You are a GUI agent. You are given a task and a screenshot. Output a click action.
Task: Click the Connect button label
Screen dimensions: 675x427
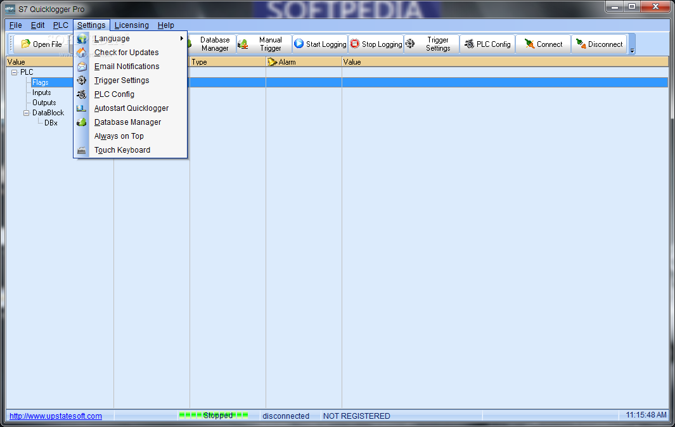point(550,44)
